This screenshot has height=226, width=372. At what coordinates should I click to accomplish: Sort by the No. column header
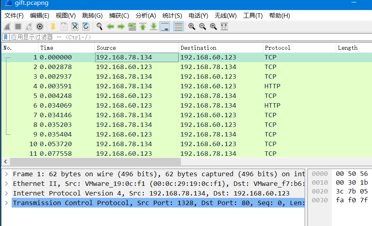click(x=20, y=48)
